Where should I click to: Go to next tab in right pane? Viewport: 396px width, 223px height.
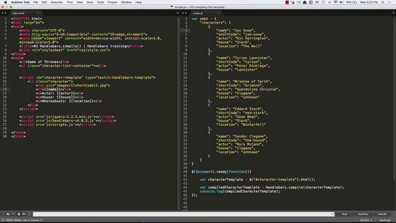pos(186,13)
